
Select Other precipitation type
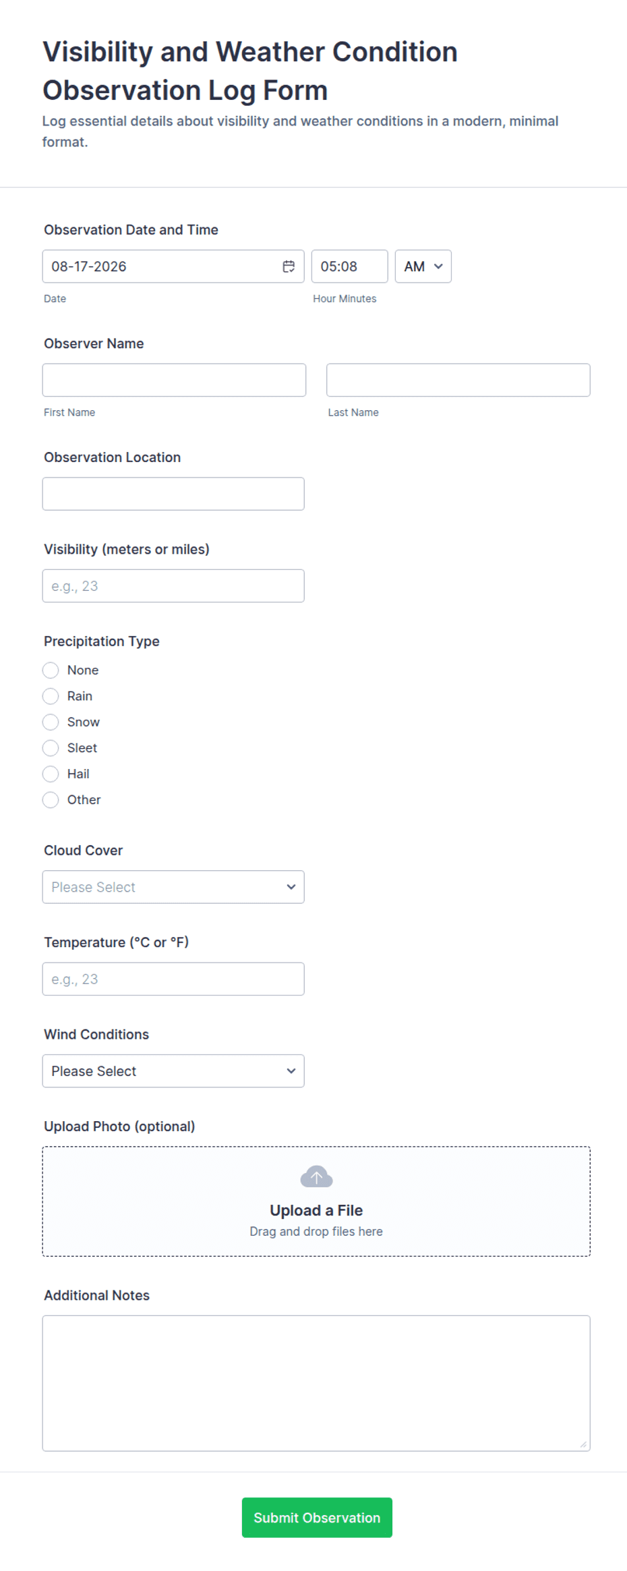[x=51, y=800]
